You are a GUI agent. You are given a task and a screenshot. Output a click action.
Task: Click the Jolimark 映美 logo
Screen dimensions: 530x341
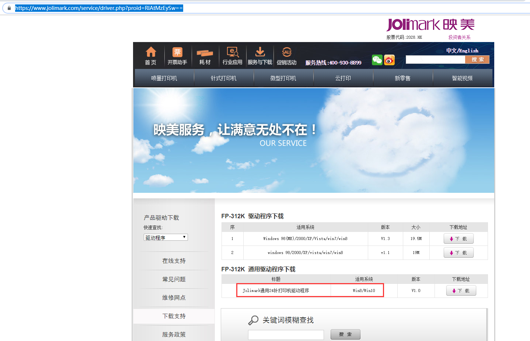tap(430, 25)
